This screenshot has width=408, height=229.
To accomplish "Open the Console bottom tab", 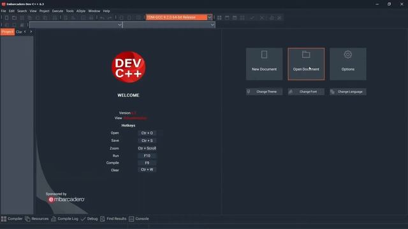I will (x=139, y=219).
